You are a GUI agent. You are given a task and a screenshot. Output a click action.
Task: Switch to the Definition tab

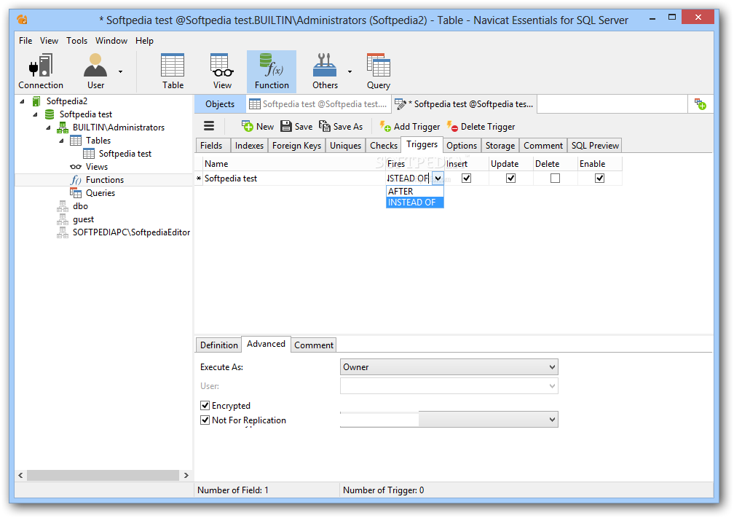[219, 345]
